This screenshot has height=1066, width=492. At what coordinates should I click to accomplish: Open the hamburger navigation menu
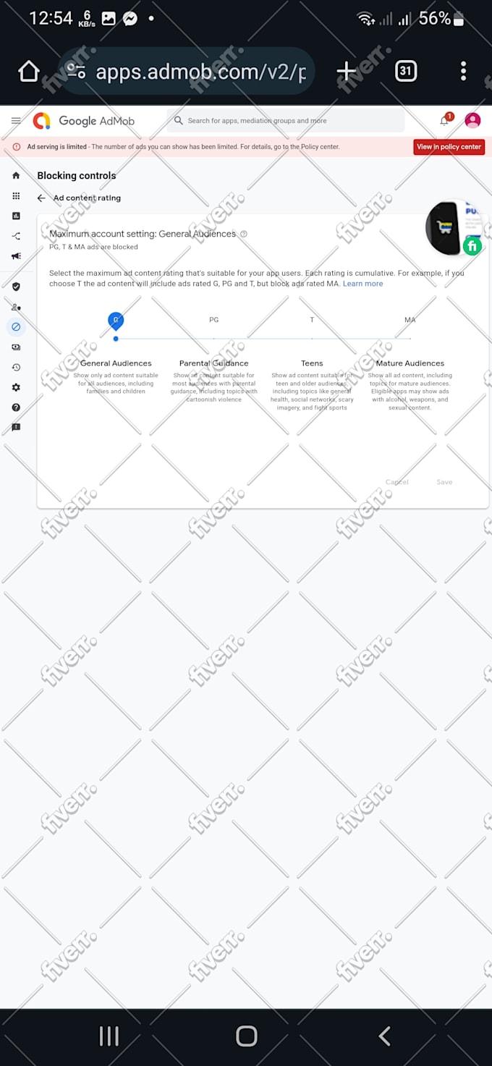tap(16, 121)
